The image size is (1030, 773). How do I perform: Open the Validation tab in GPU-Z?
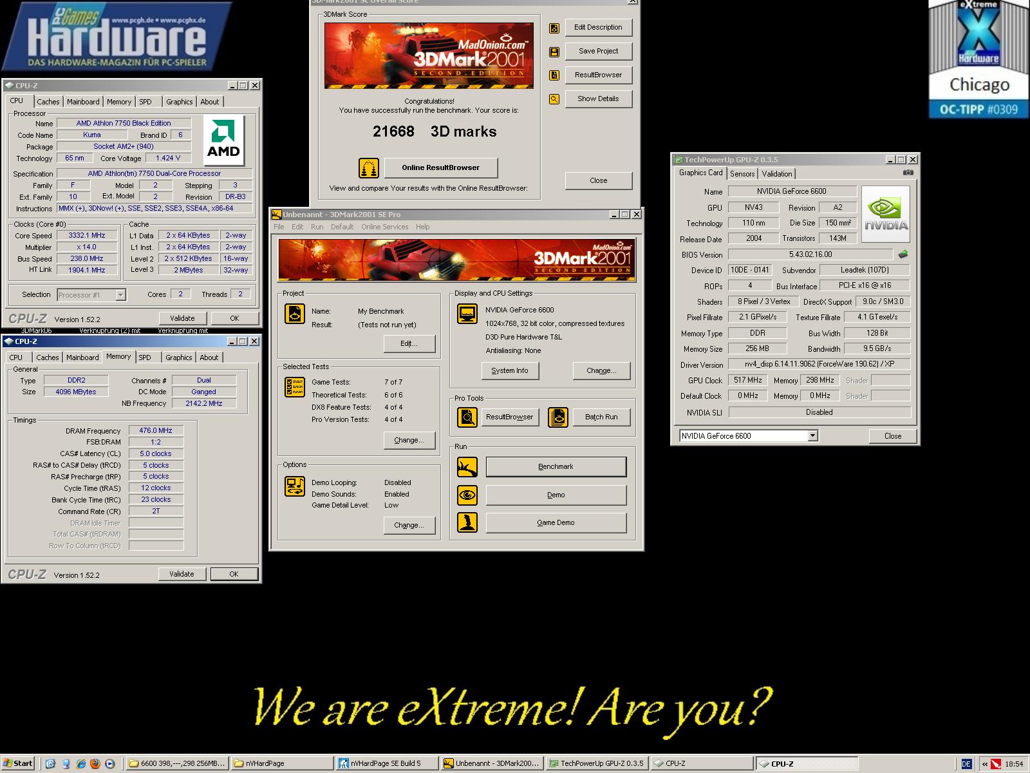tap(777, 174)
